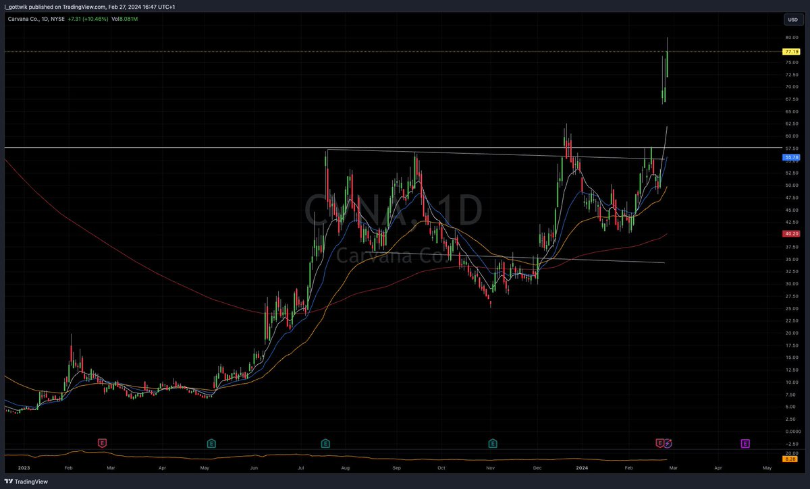The width and height of the screenshot is (810, 489).
Task: Click the Dec label on time axis
Action: [x=537, y=467]
